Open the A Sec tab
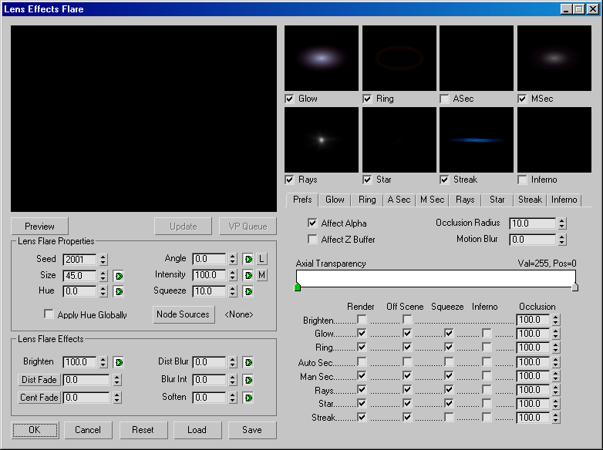This screenshot has height=450, width=603. [x=399, y=200]
